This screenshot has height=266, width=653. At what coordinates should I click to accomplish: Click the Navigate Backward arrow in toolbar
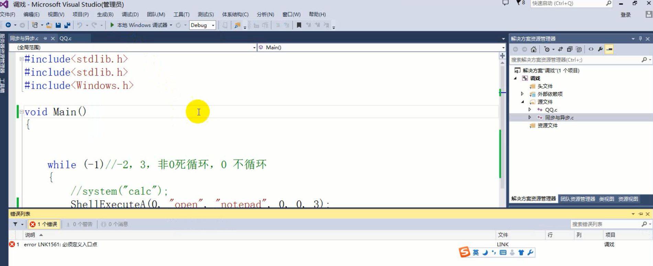[x=8, y=25]
